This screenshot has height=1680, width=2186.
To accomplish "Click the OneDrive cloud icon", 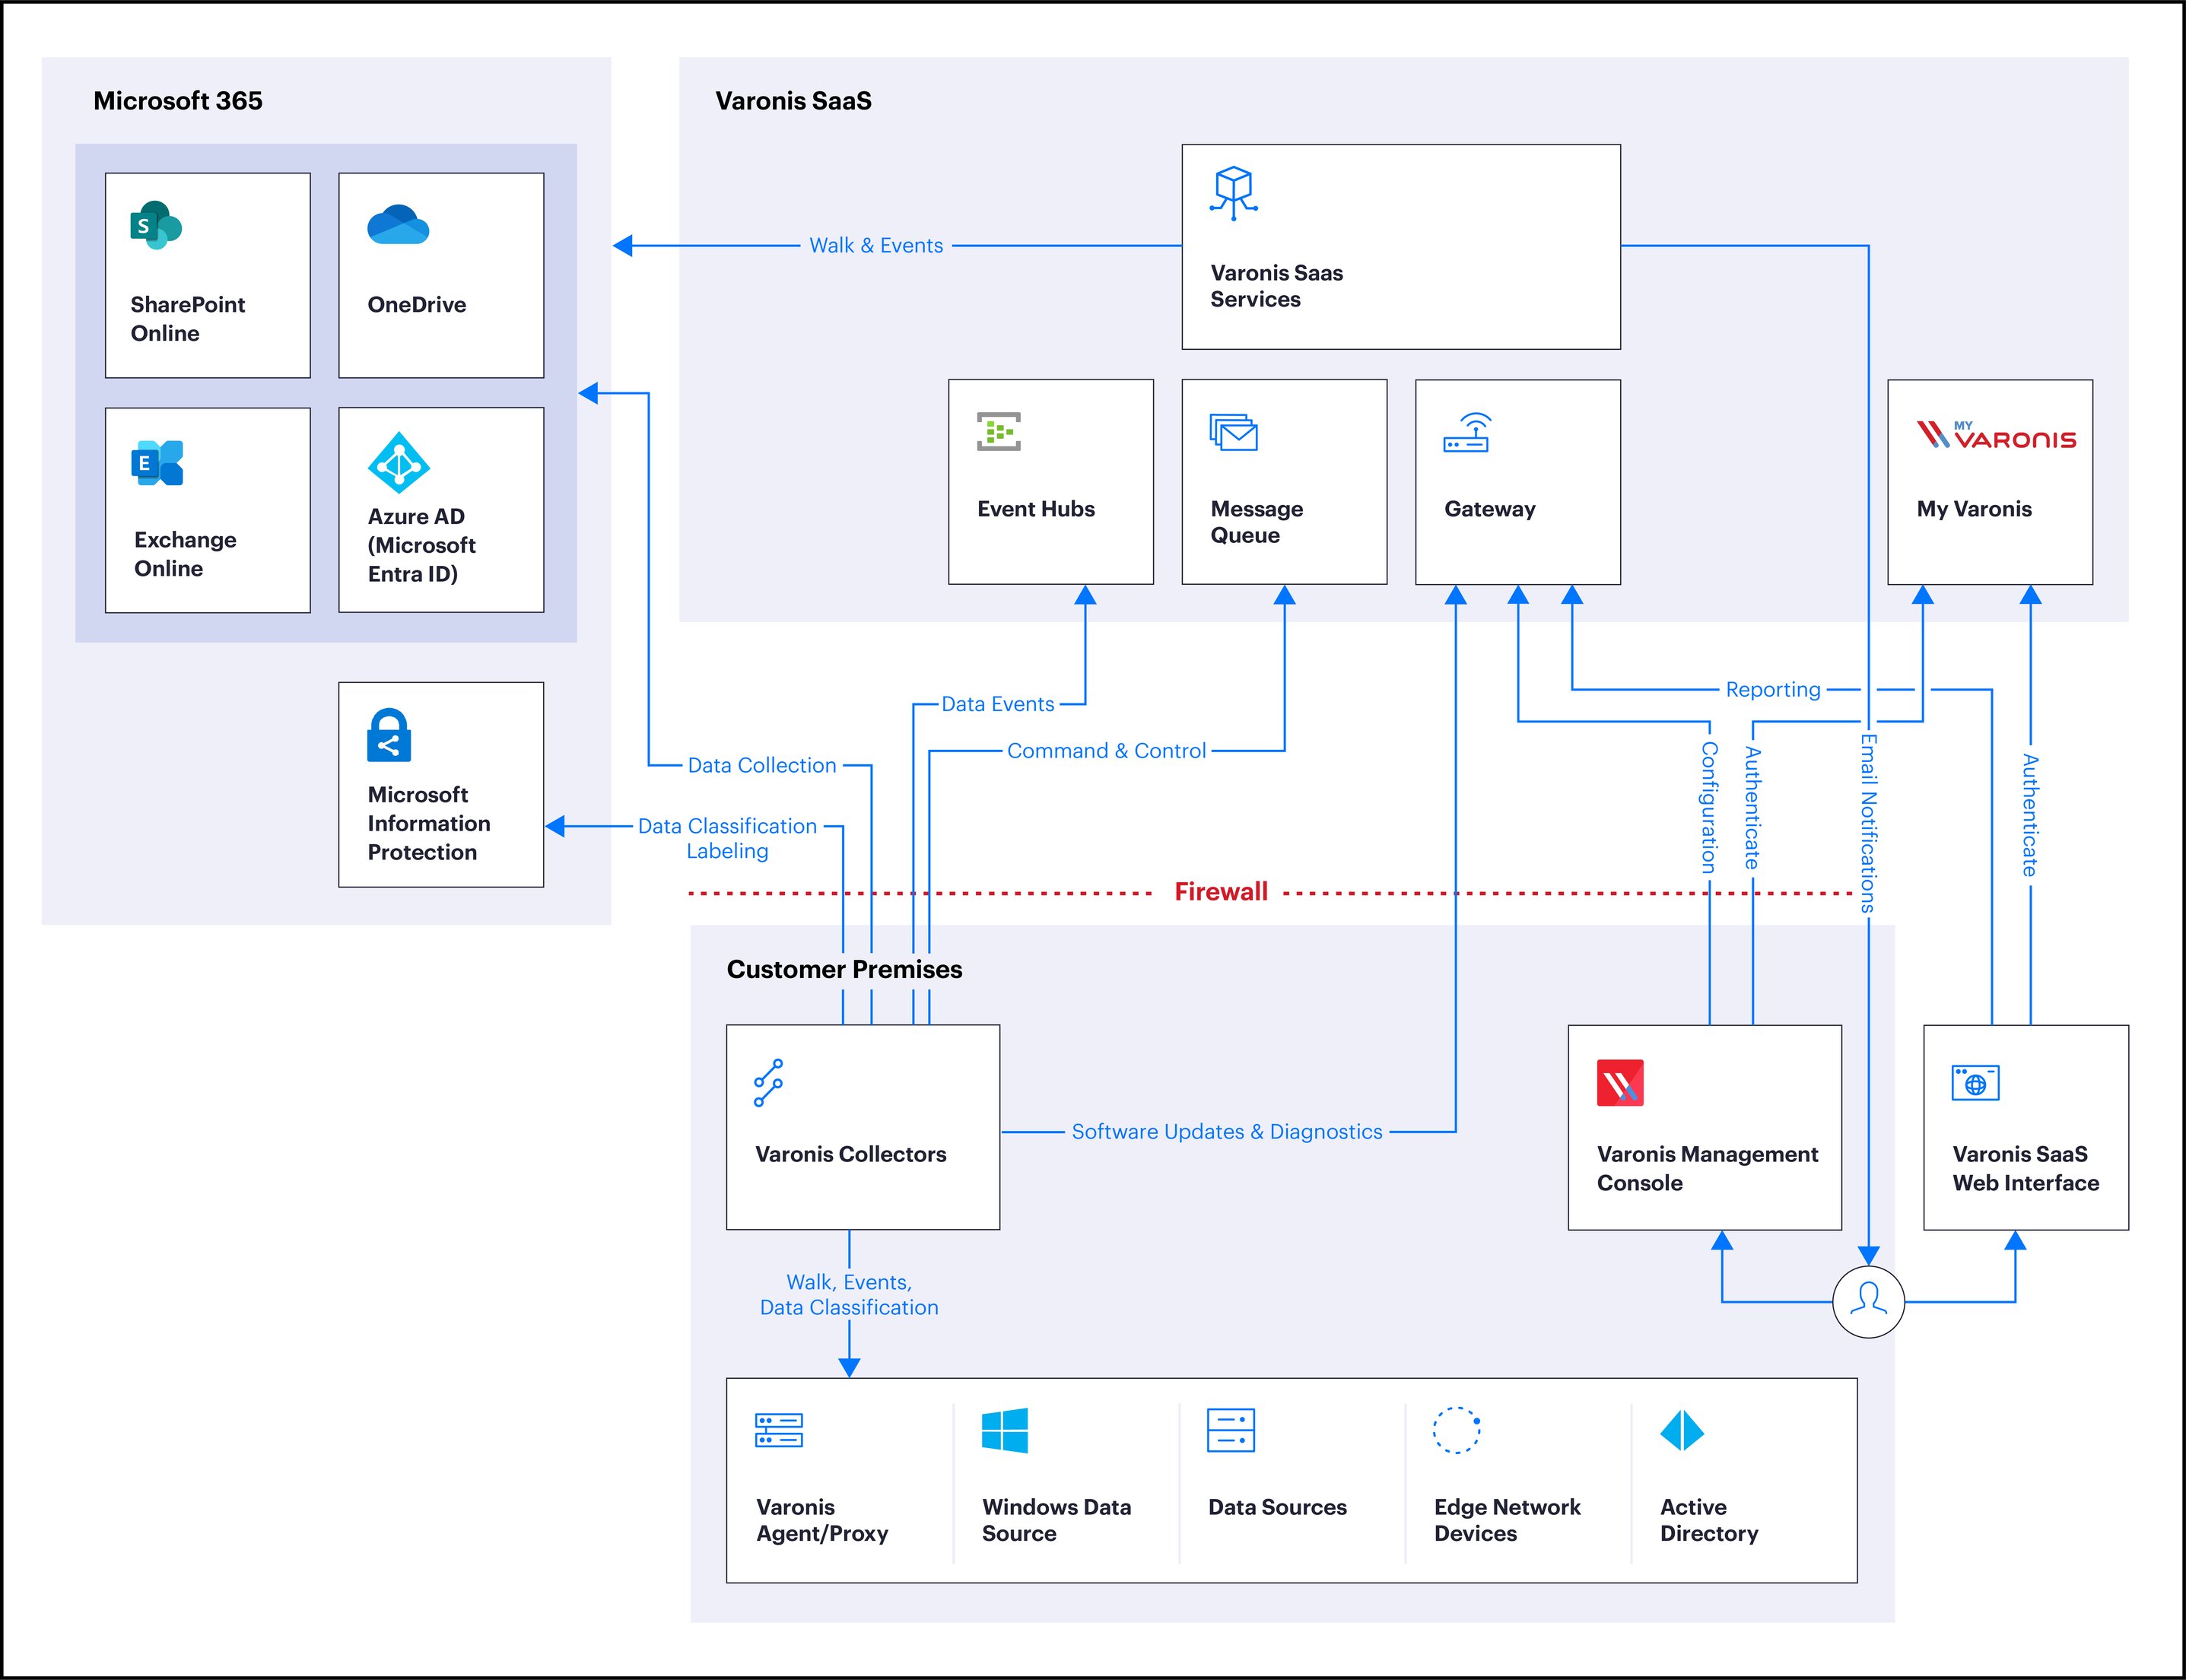I will tap(399, 227).
